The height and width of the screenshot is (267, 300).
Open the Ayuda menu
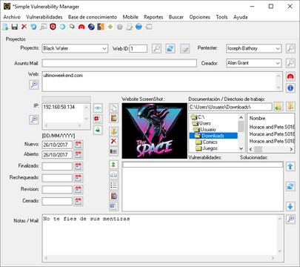click(x=240, y=17)
